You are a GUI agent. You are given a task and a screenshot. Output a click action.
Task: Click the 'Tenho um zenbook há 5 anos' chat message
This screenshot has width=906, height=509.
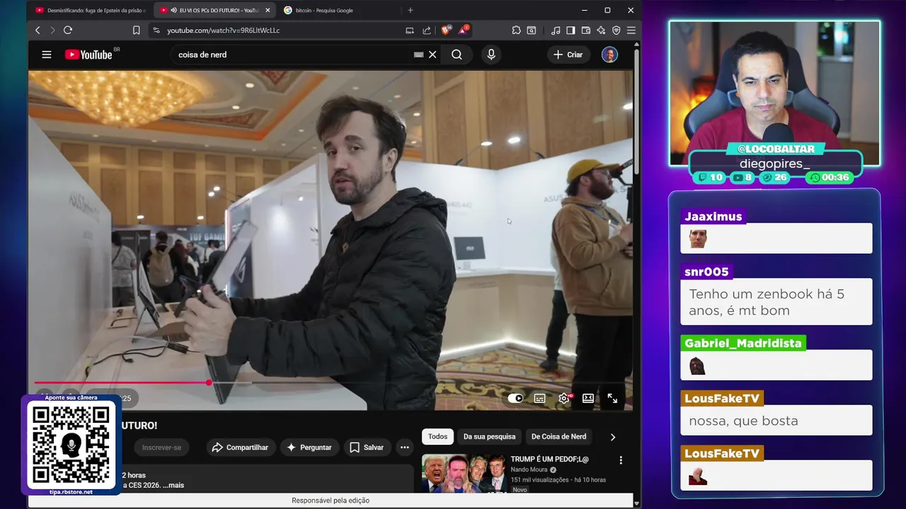(776, 302)
